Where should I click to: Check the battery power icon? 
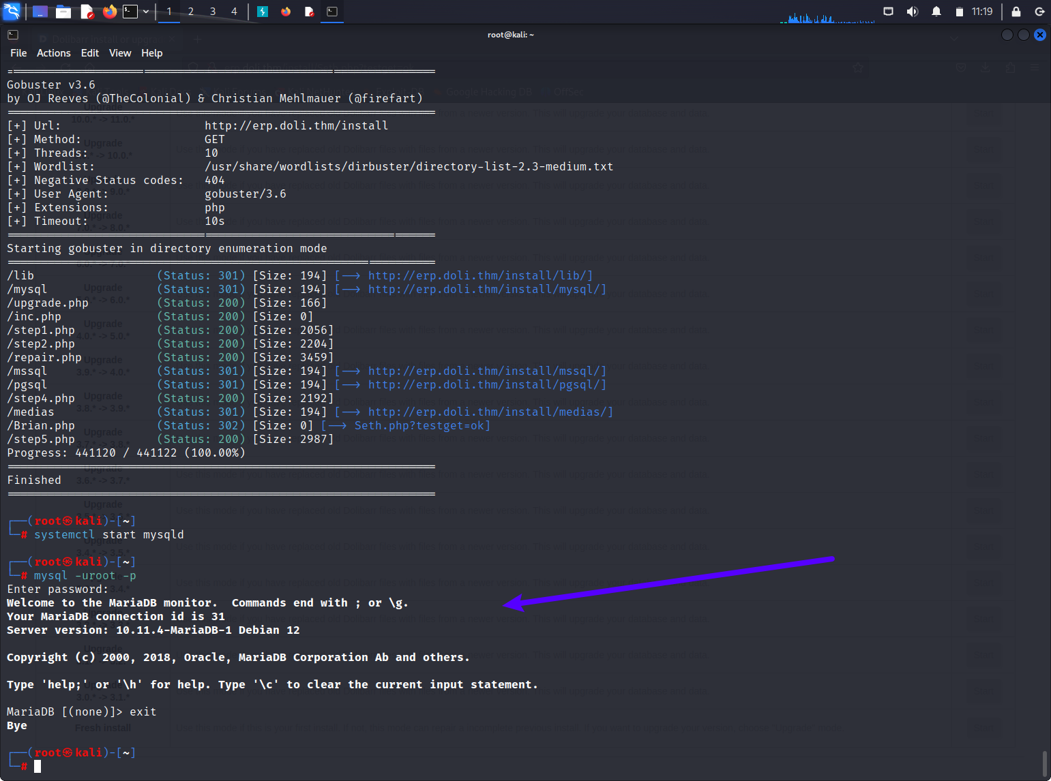tap(960, 12)
